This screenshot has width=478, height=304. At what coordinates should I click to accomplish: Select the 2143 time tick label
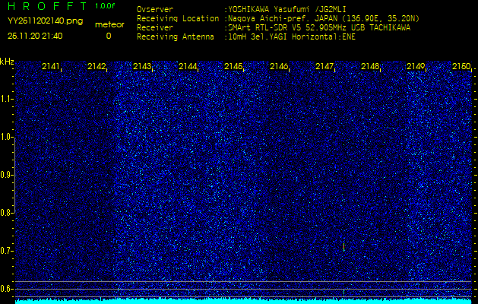142,66
